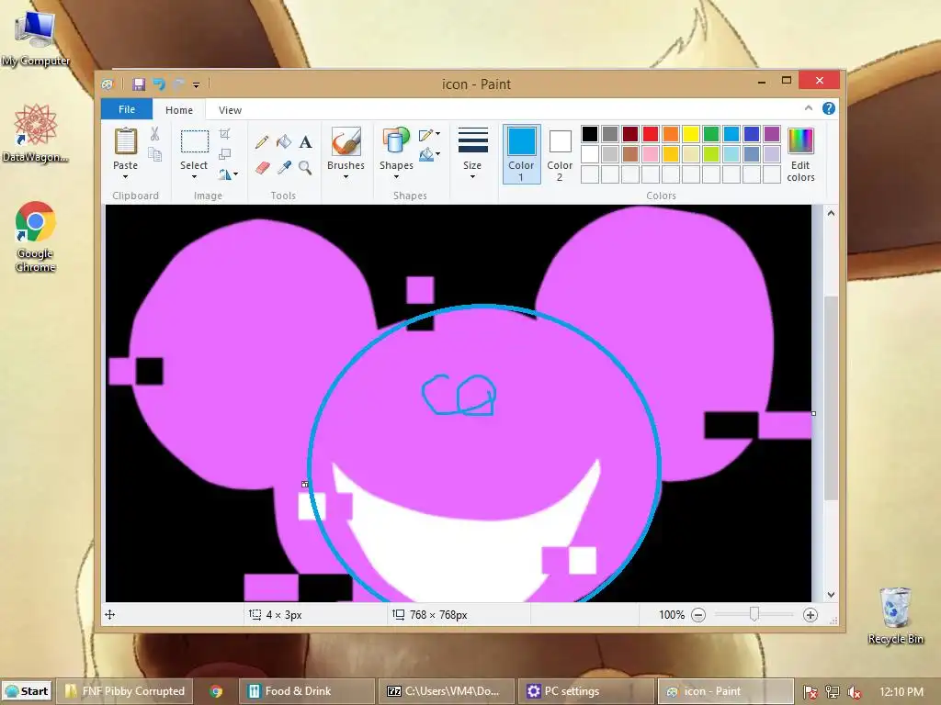Click the icon - Paint taskbar item
The width and height of the screenshot is (941, 705).
click(x=725, y=691)
